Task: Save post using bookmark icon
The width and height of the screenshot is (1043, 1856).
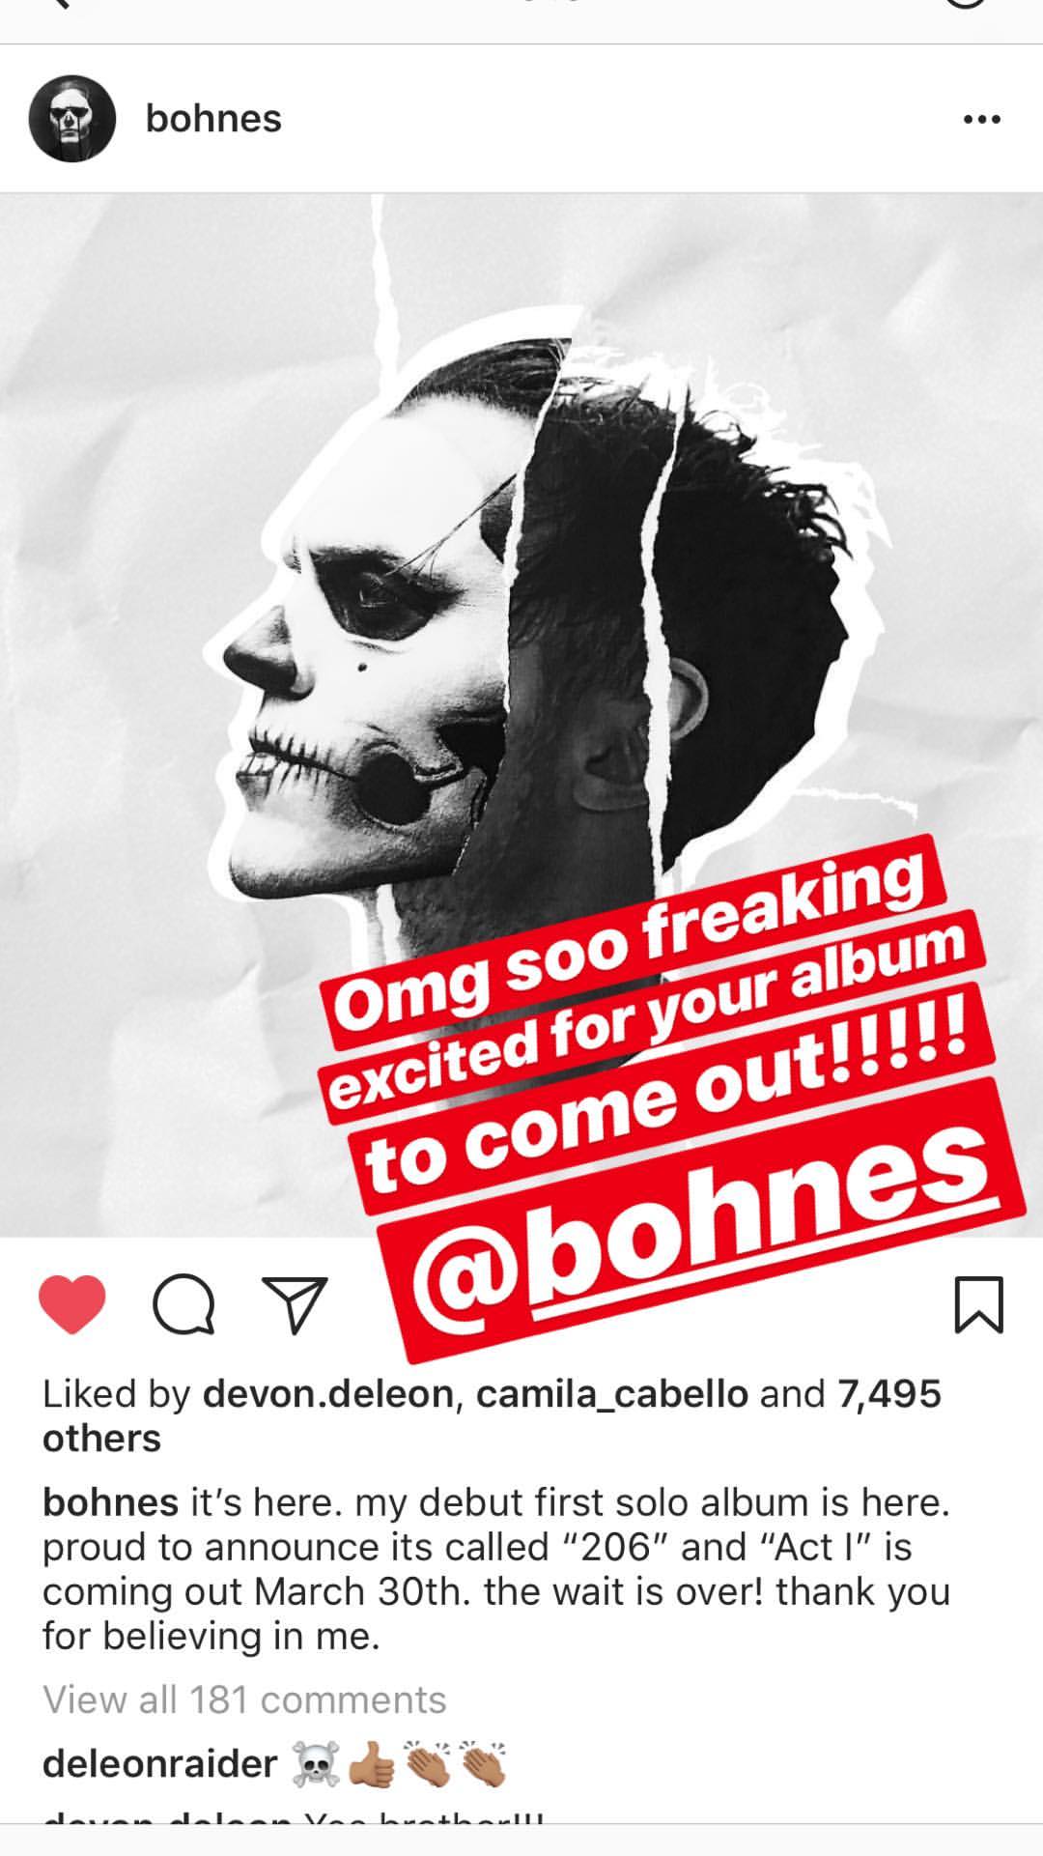Action: pos(979,1304)
